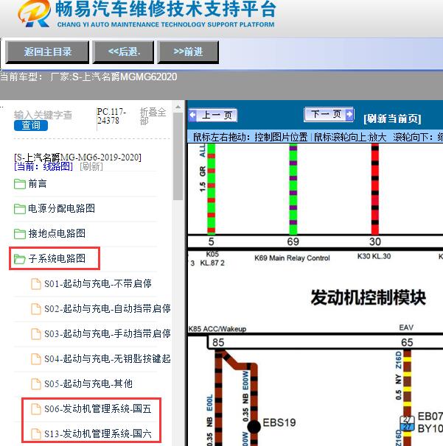
Task: Open the 接地点电路图 folder icon
Action: point(20,234)
